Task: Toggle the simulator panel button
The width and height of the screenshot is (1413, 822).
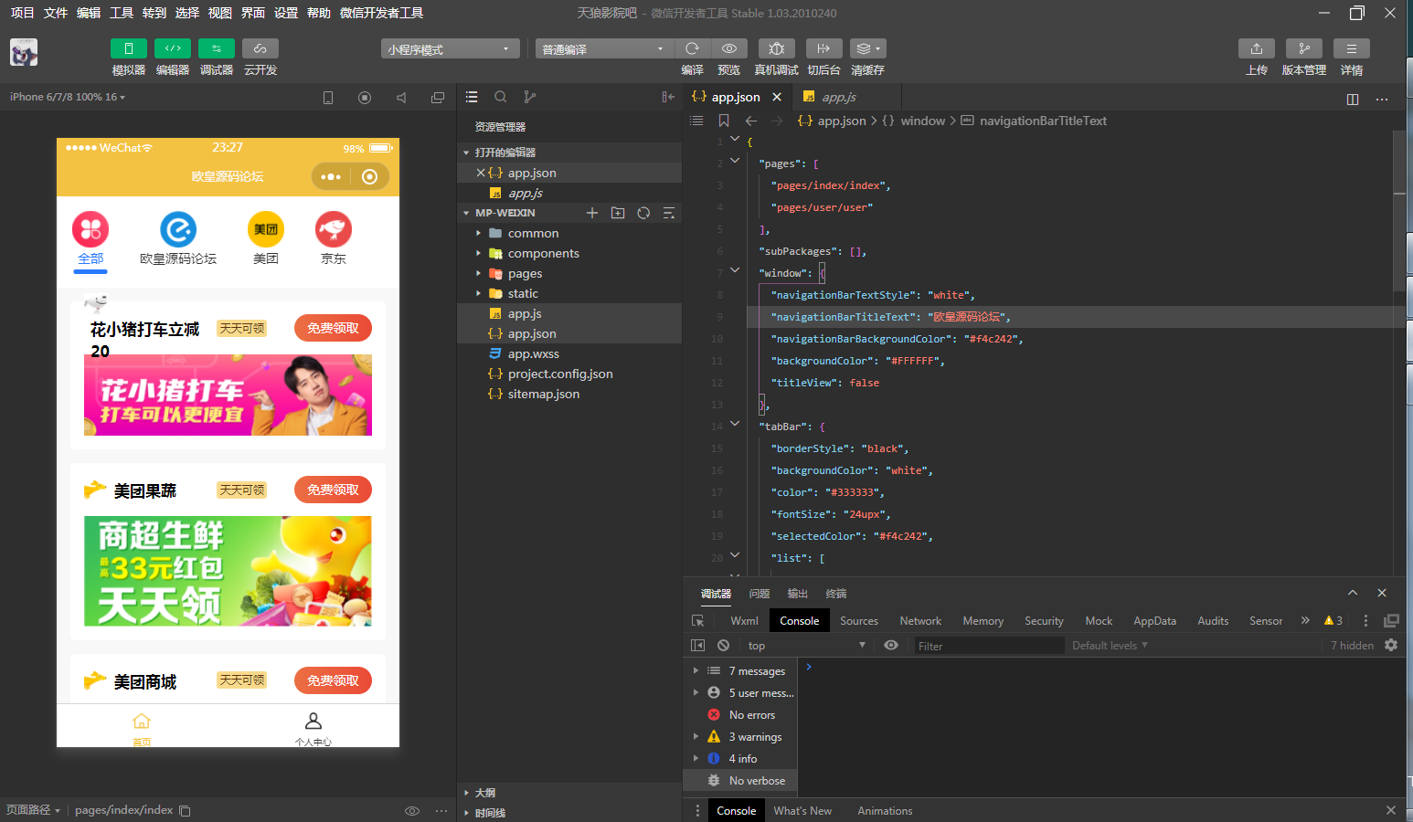Action: click(129, 48)
